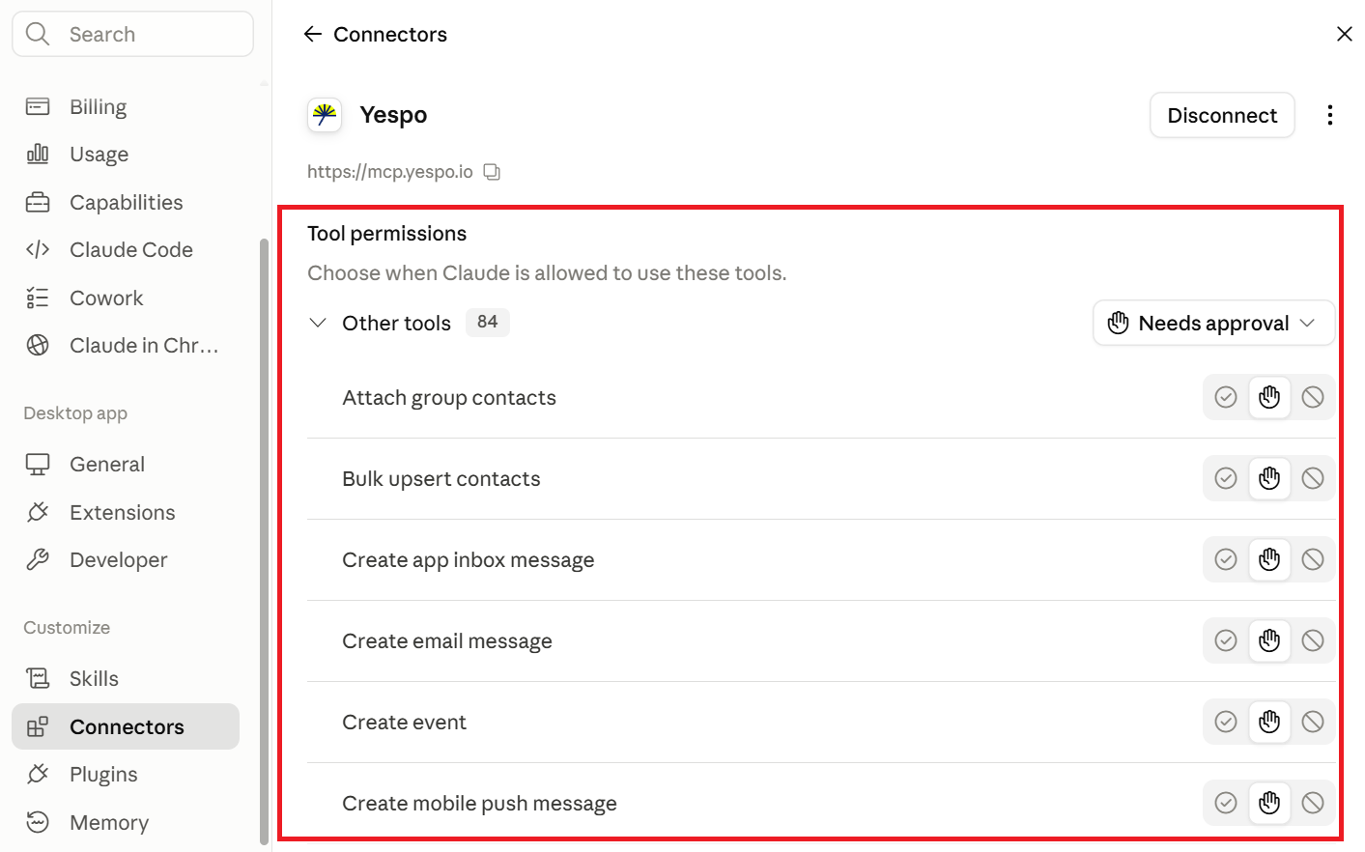The height and width of the screenshot is (852, 1365).
Task: Click the Yespo connector title
Action: point(393,115)
